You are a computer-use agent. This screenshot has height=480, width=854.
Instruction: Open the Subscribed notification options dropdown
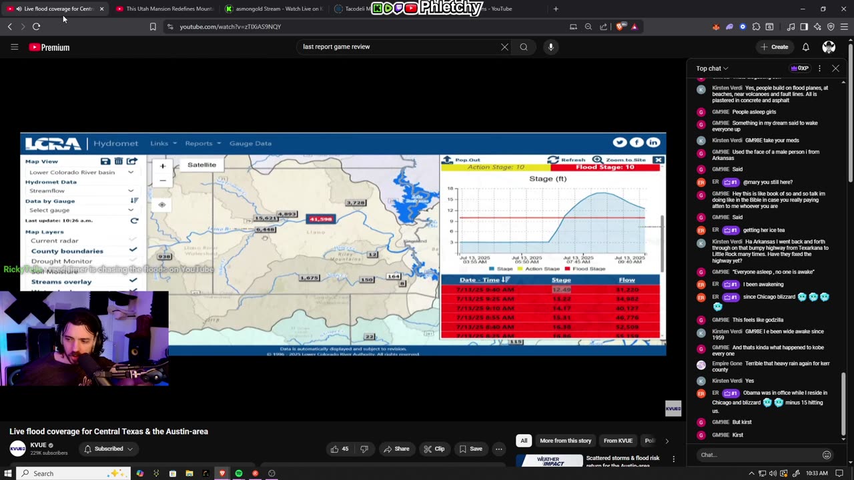point(108,449)
